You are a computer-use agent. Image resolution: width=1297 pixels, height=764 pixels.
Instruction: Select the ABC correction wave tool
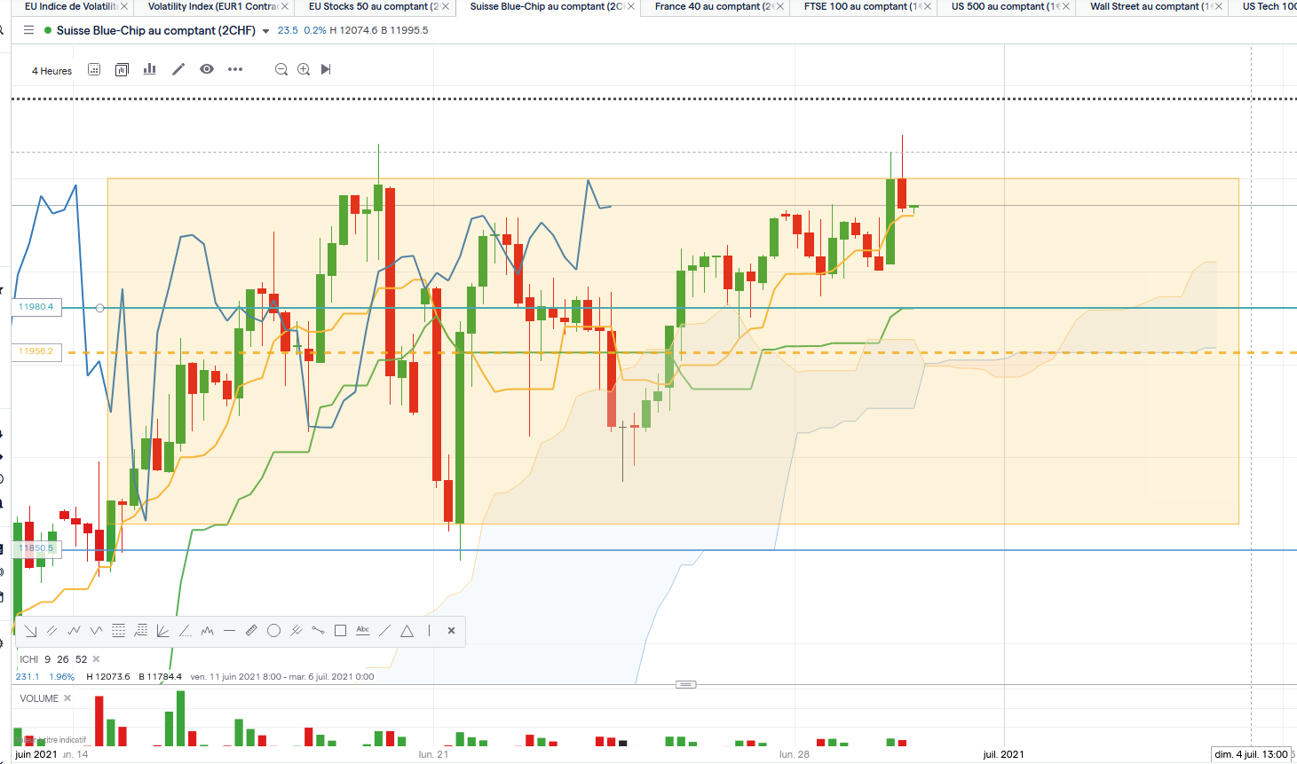[96, 631]
